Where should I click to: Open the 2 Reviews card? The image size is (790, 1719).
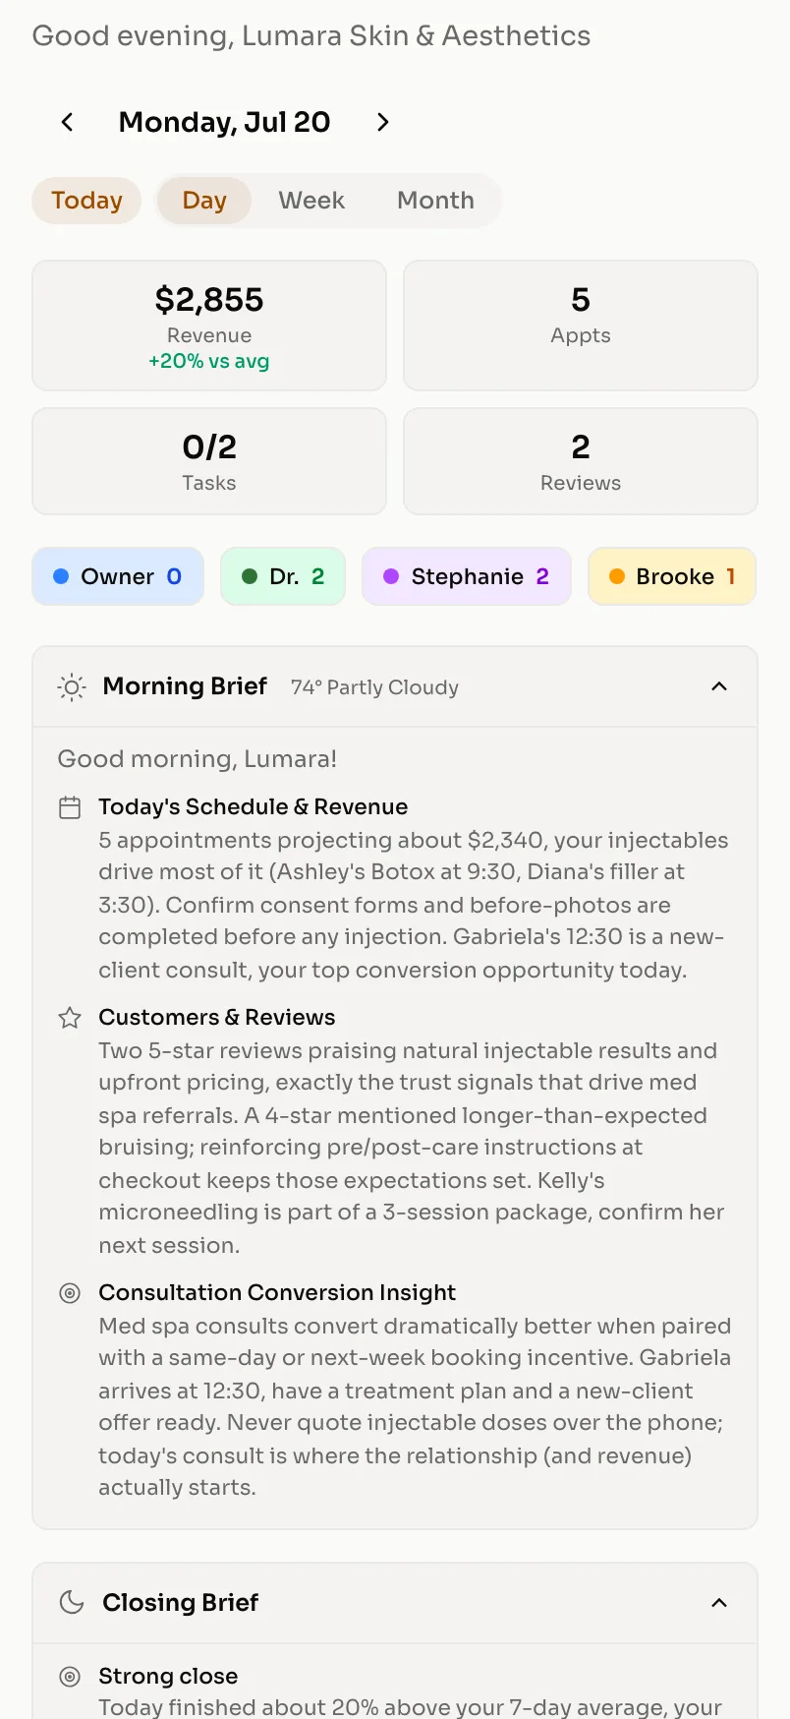(x=581, y=461)
